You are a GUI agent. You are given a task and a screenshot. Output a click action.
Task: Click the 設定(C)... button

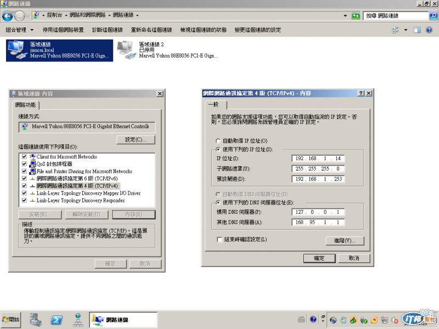click(136, 140)
